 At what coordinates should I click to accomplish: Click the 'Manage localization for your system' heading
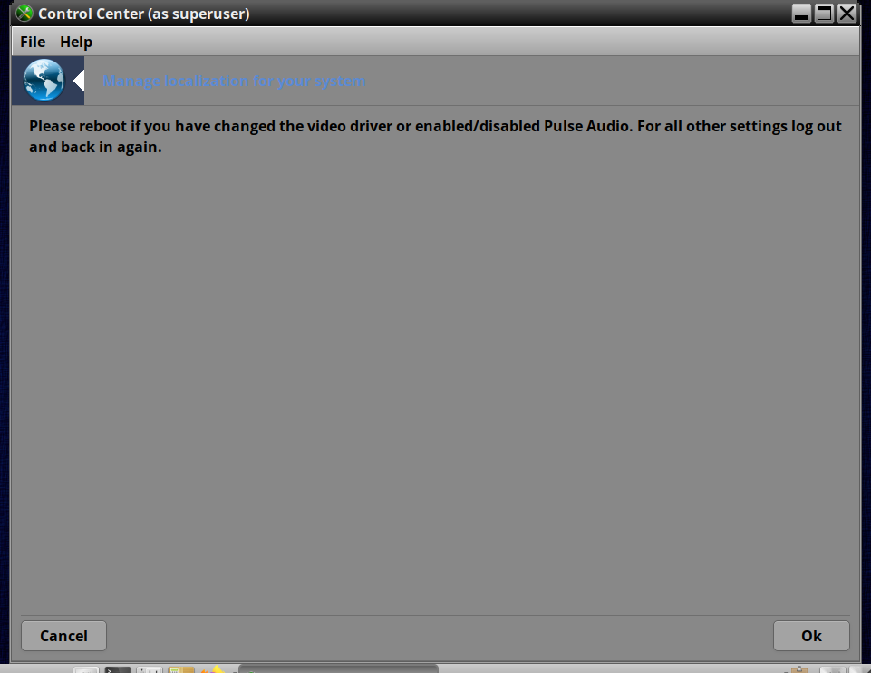click(235, 82)
